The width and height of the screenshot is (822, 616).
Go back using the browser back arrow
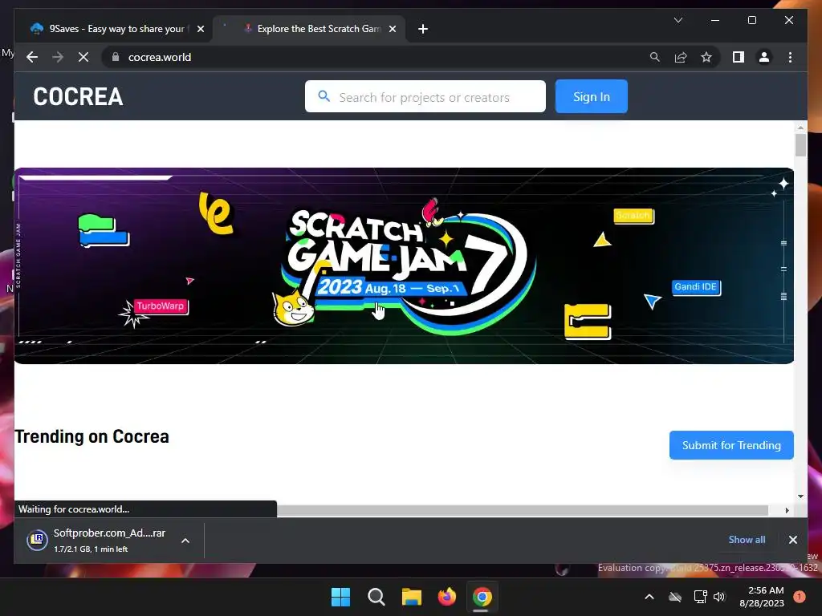click(x=32, y=57)
